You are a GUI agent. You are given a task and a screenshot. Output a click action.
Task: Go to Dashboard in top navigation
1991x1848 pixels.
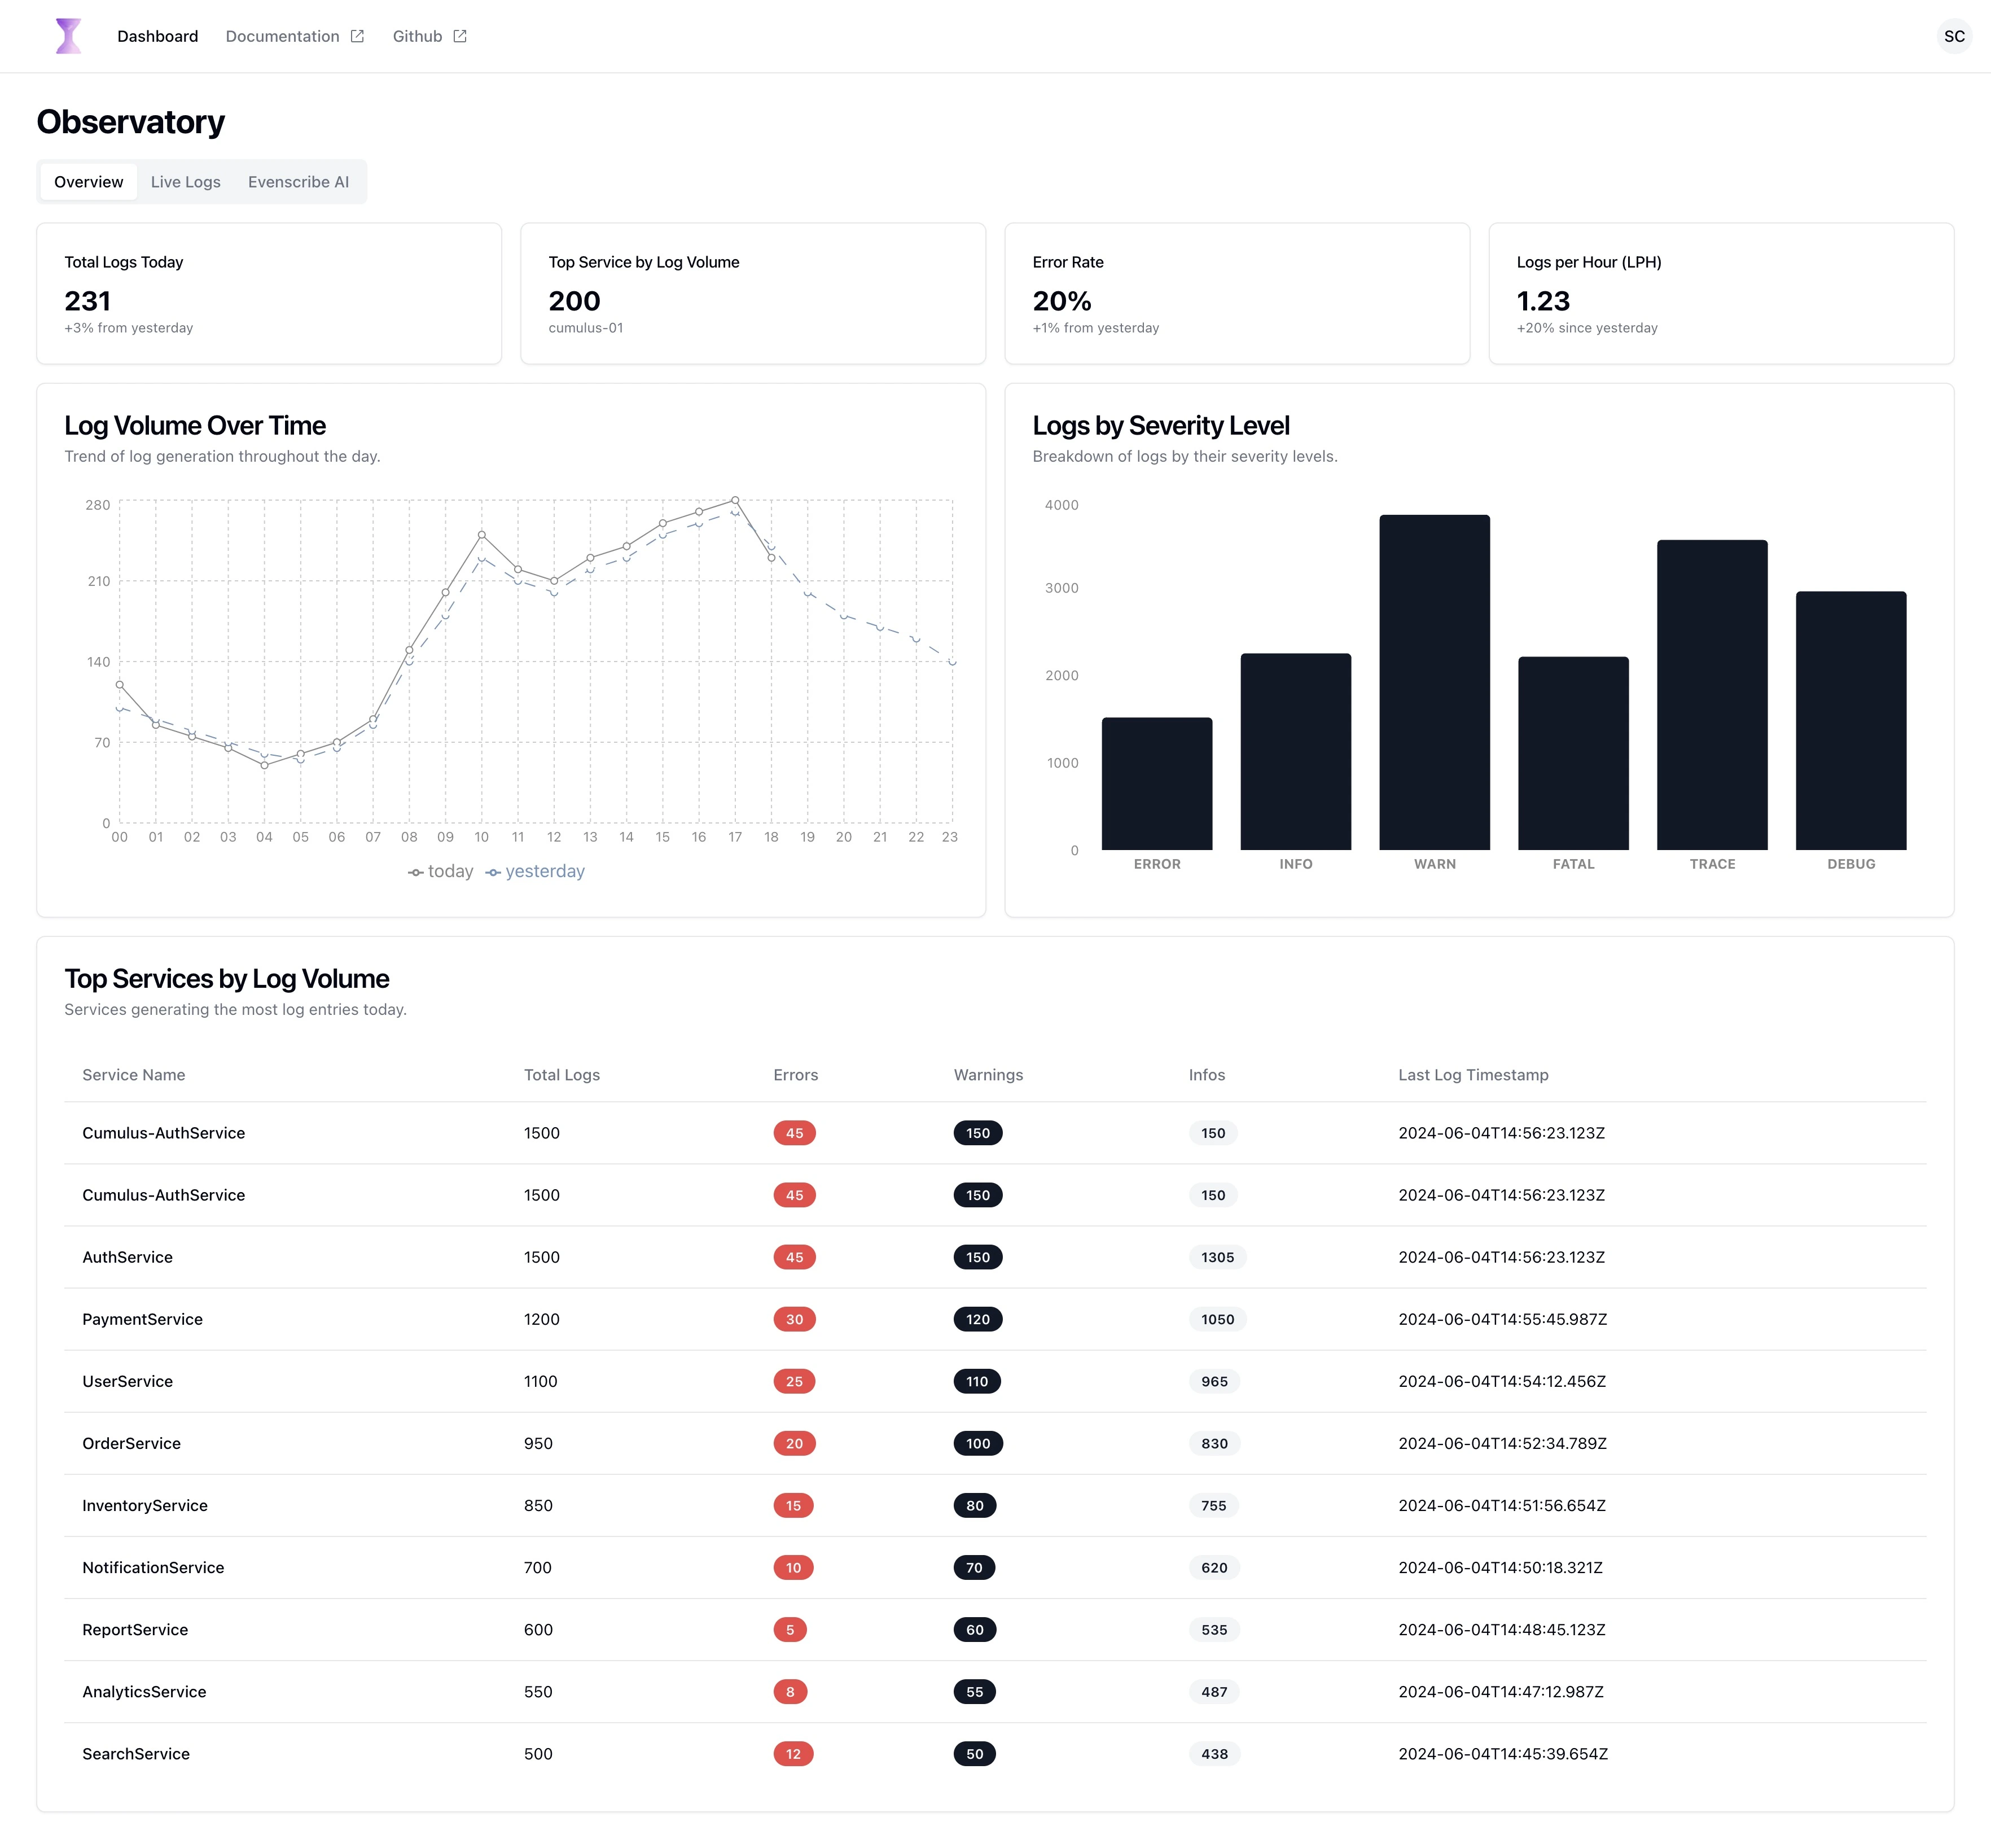157,36
